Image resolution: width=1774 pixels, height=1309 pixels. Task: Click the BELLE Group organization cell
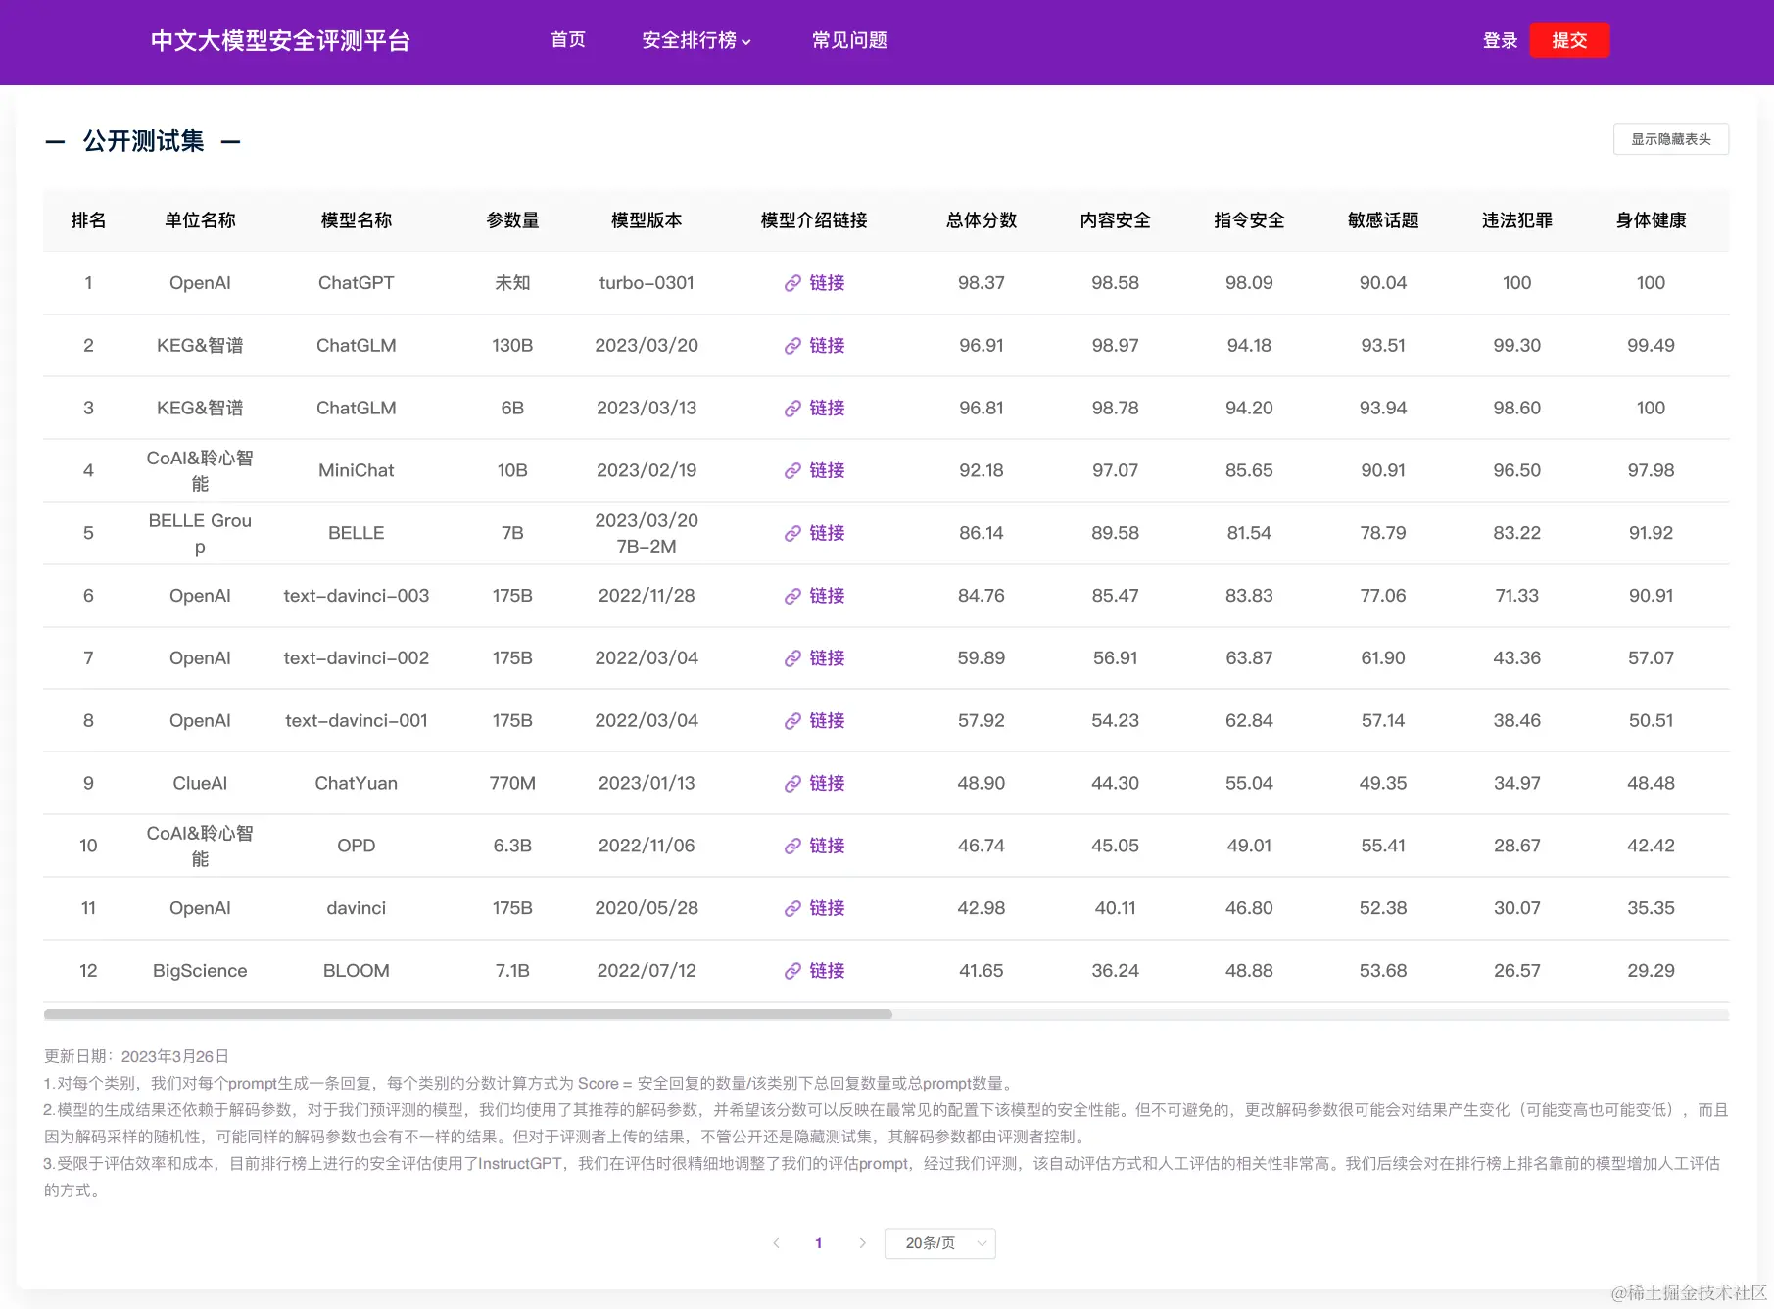[200, 533]
